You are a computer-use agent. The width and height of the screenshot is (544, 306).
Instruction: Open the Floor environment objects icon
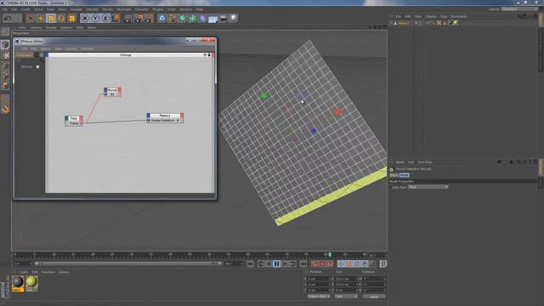[213, 19]
